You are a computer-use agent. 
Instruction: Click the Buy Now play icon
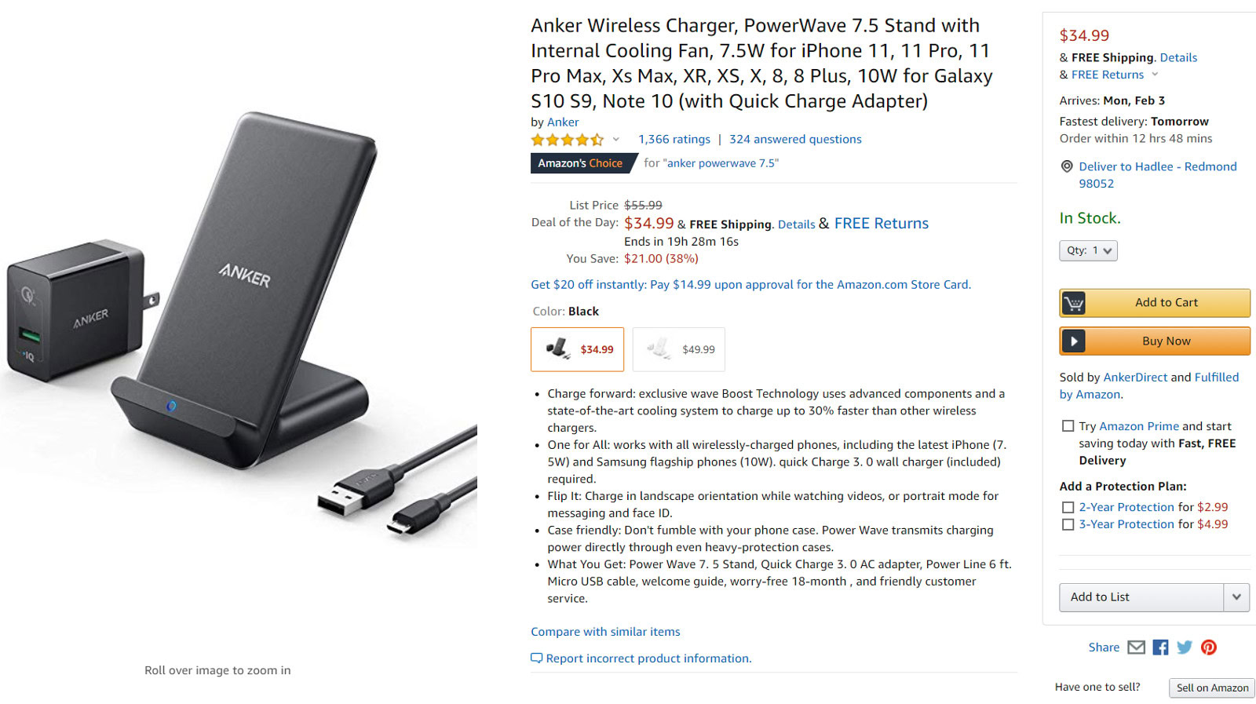(x=1074, y=341)
